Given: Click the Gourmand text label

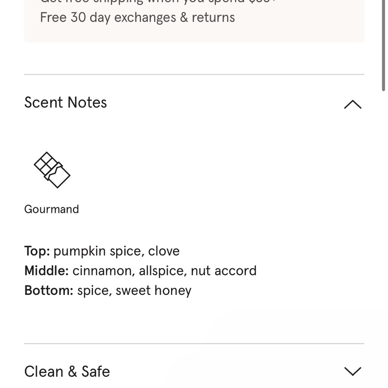Looking at the screenshot, I should point(51,209).
